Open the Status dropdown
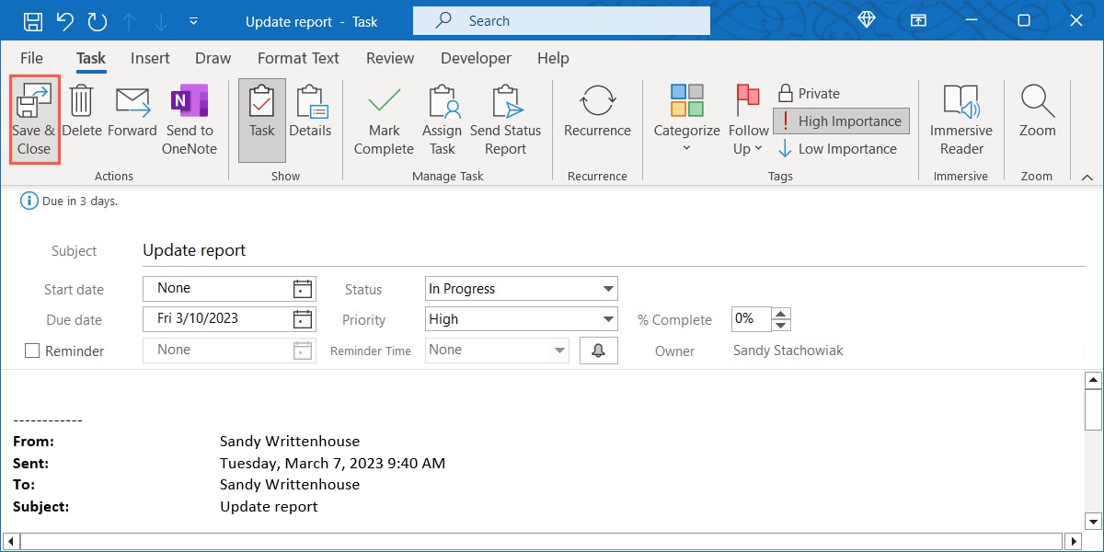Image resolution: width=1104 pixels, height=552 pixels. click(x=607, y=288)
